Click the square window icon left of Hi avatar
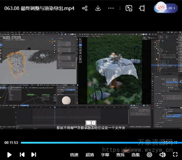Screen dimensions: 182x160 click(x=142, y=8)
